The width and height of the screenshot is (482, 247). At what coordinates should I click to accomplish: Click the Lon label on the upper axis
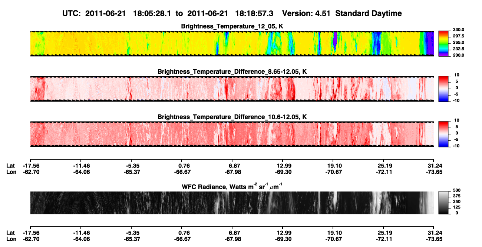(11, 172)
